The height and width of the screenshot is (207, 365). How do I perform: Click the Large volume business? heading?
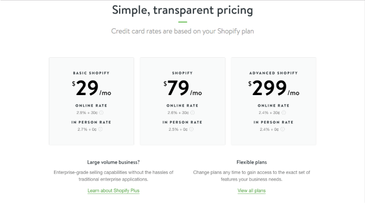coord(113,162)
